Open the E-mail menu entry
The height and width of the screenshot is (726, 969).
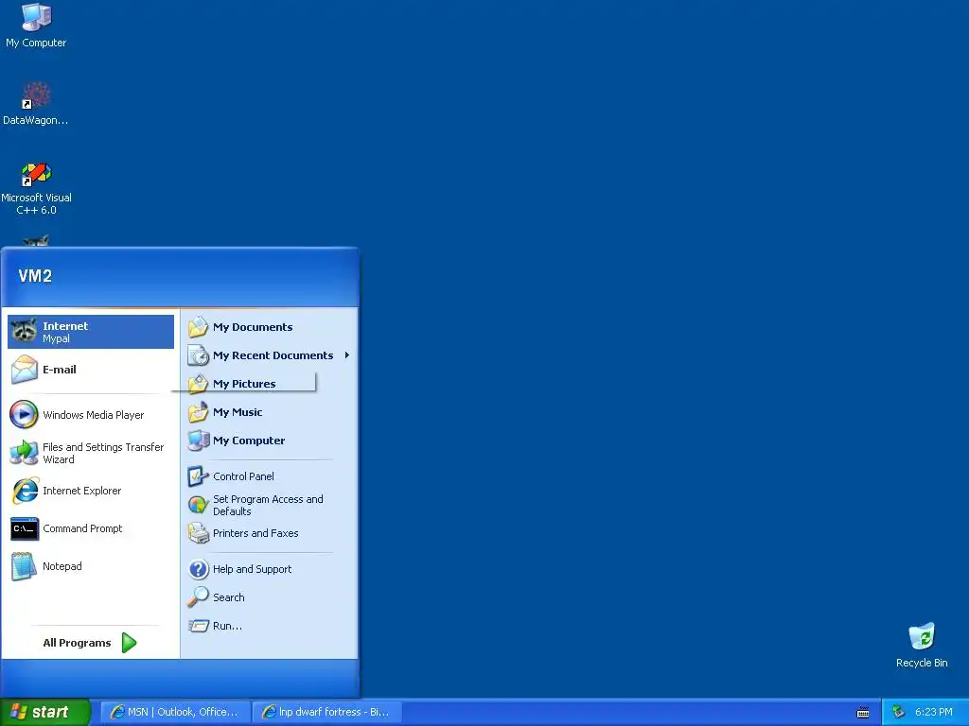pyautogui.click(x=91, y=370)
